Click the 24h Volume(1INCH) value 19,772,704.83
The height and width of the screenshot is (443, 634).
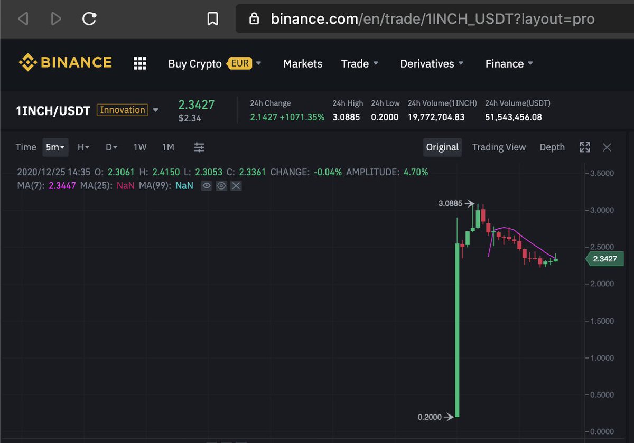coord(436,117)
